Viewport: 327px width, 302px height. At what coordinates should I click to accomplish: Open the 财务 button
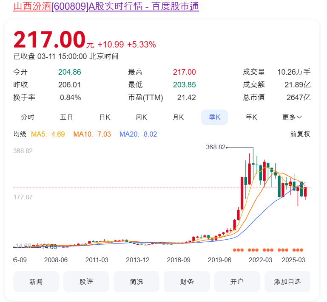[x=187, y=282]
